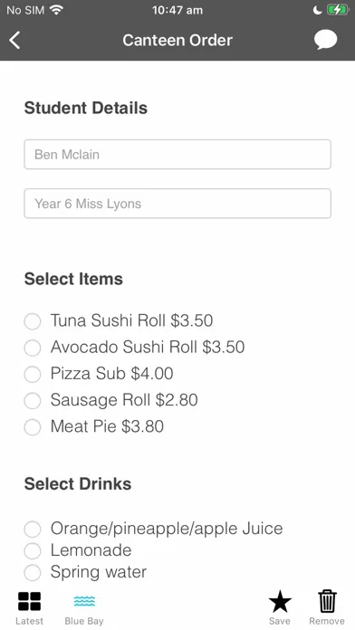
Task: Open the Blue Bay waves icon
Action: click(84, 601)
